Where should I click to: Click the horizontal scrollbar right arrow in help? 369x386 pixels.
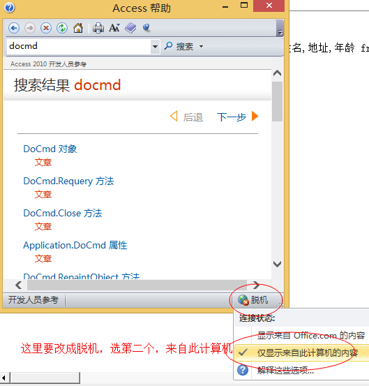(x=256, y=285)
